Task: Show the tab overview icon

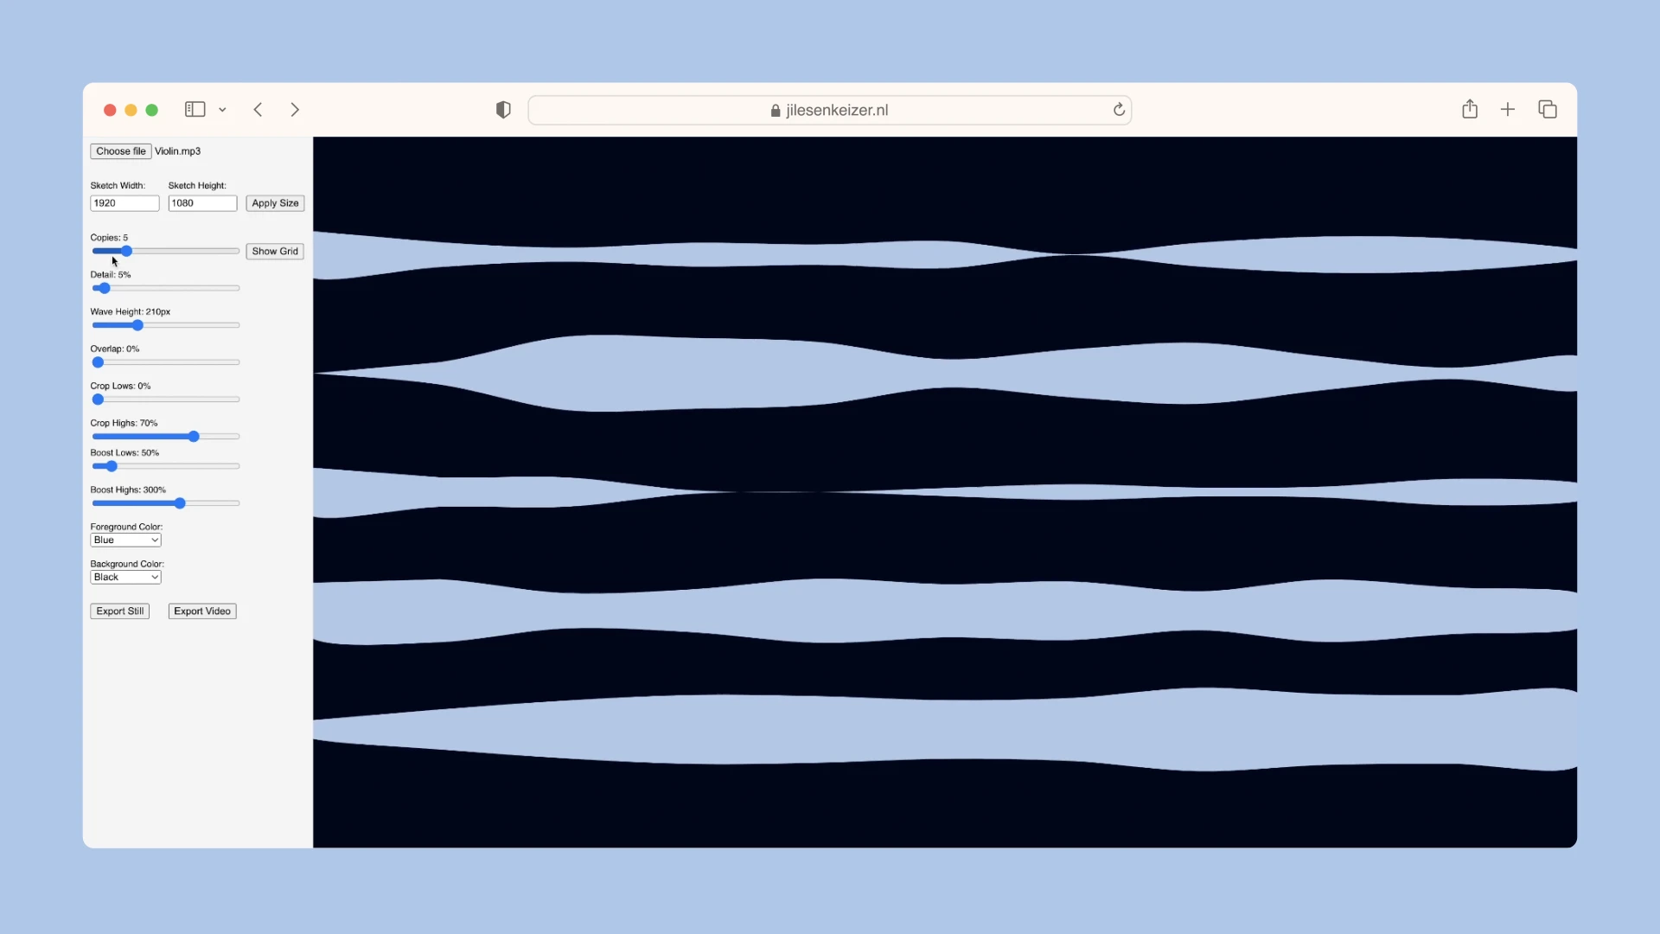Action: coord(1548,109)
